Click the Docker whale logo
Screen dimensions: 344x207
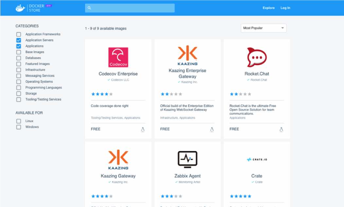(x=20, y=8)
